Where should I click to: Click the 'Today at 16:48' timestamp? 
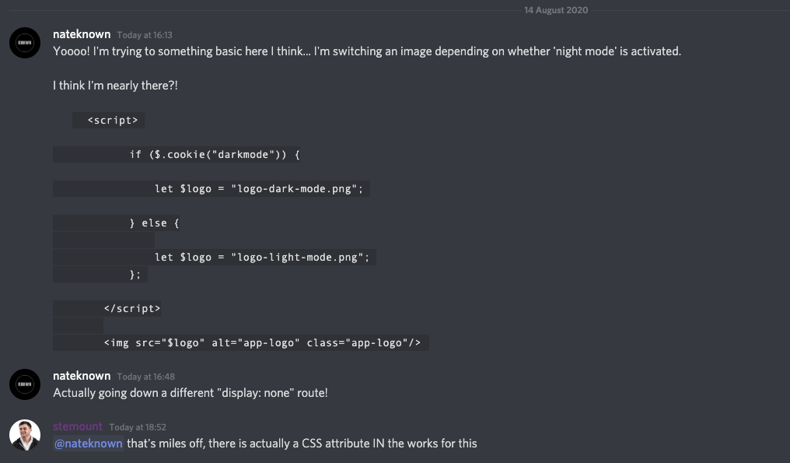tap(146, 377)
